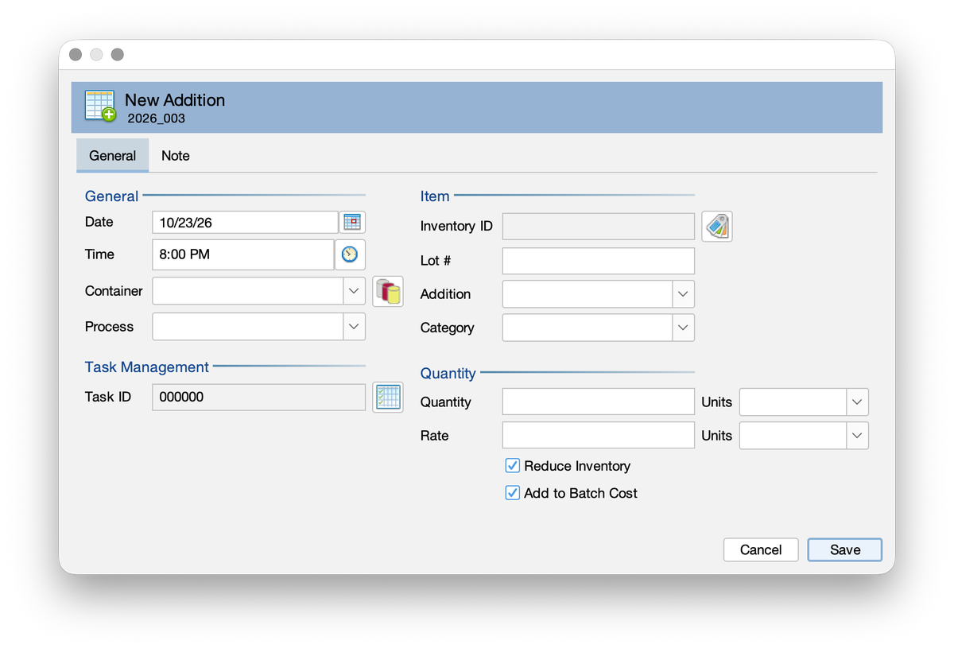
Task: Open container selector barrels icon
Action: point(388,291)
